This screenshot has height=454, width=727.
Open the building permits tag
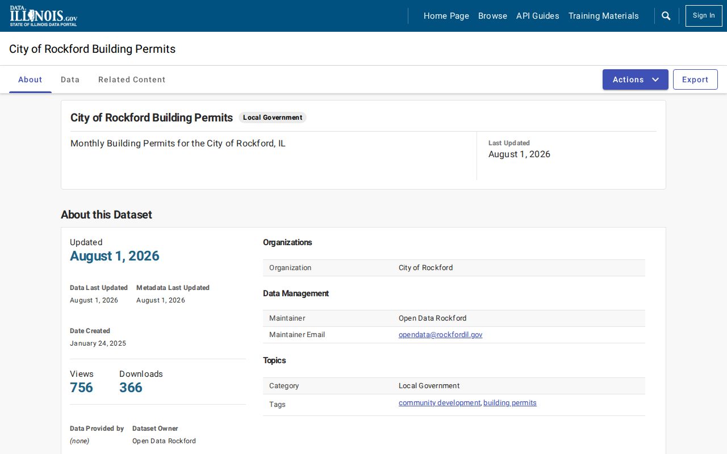[x=510, y=403]
